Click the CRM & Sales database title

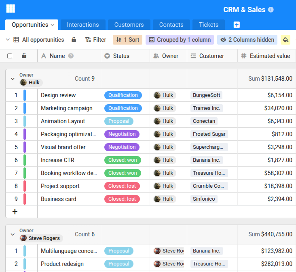pos(244,10)
